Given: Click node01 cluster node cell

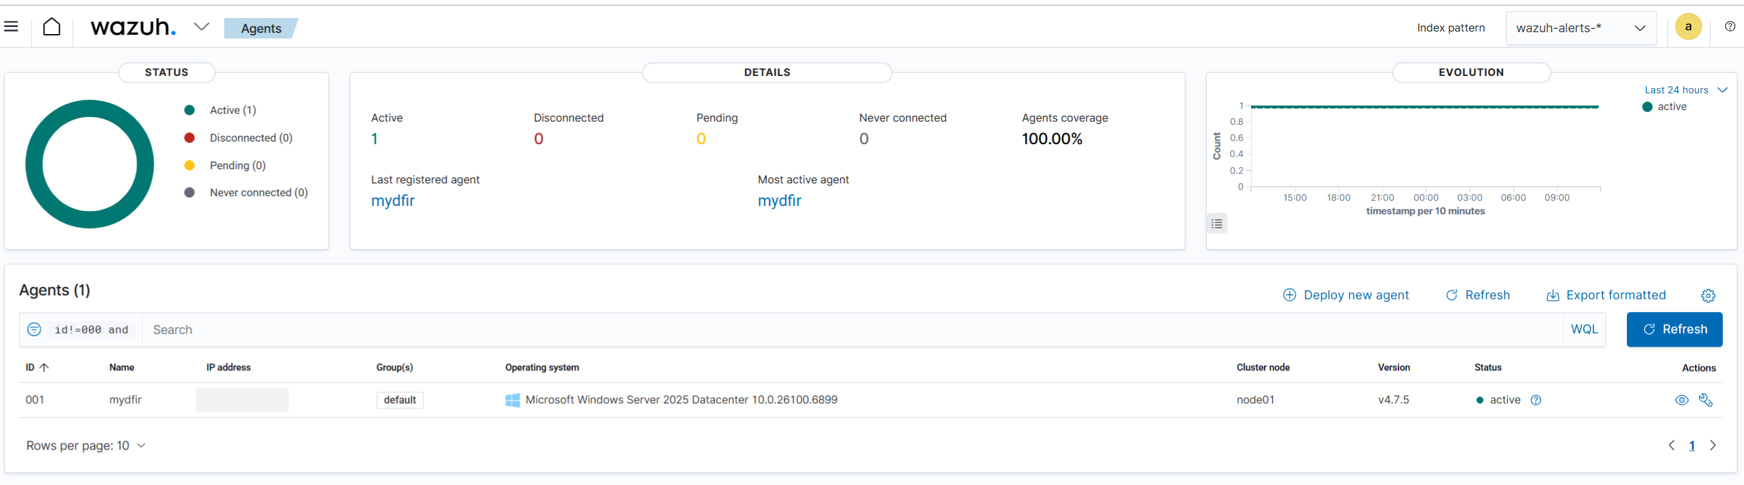Looking at the screenshot, I should click(1255, 399).
